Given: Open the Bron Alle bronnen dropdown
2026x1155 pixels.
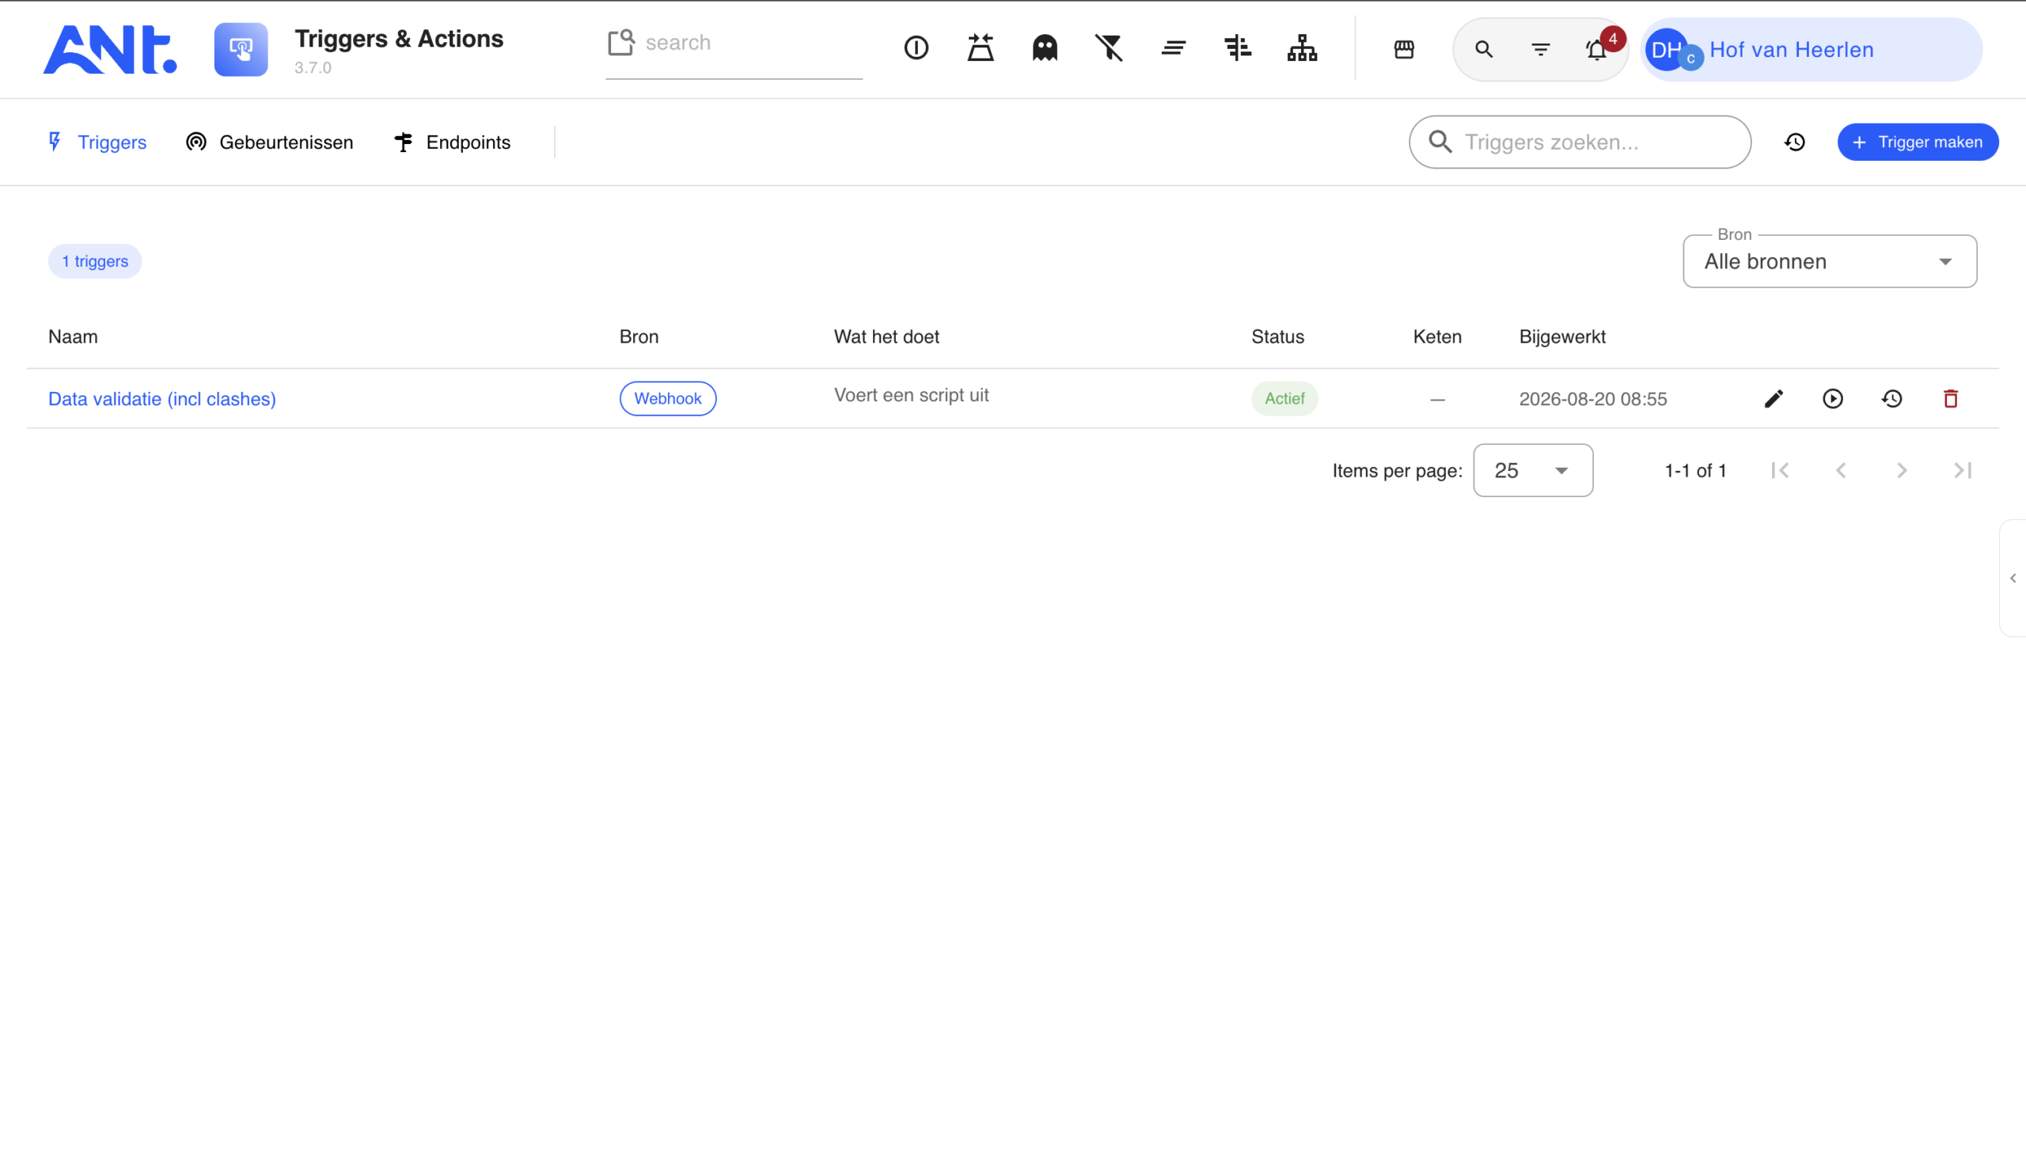Looking at the screenshot, I should (x=1830, y=261).
